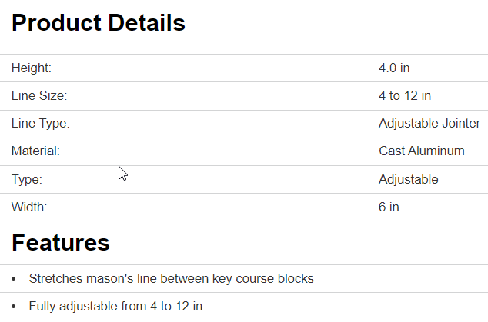Click the 'Material:' row label
488x322 pixels.
[x=35, y=151]
